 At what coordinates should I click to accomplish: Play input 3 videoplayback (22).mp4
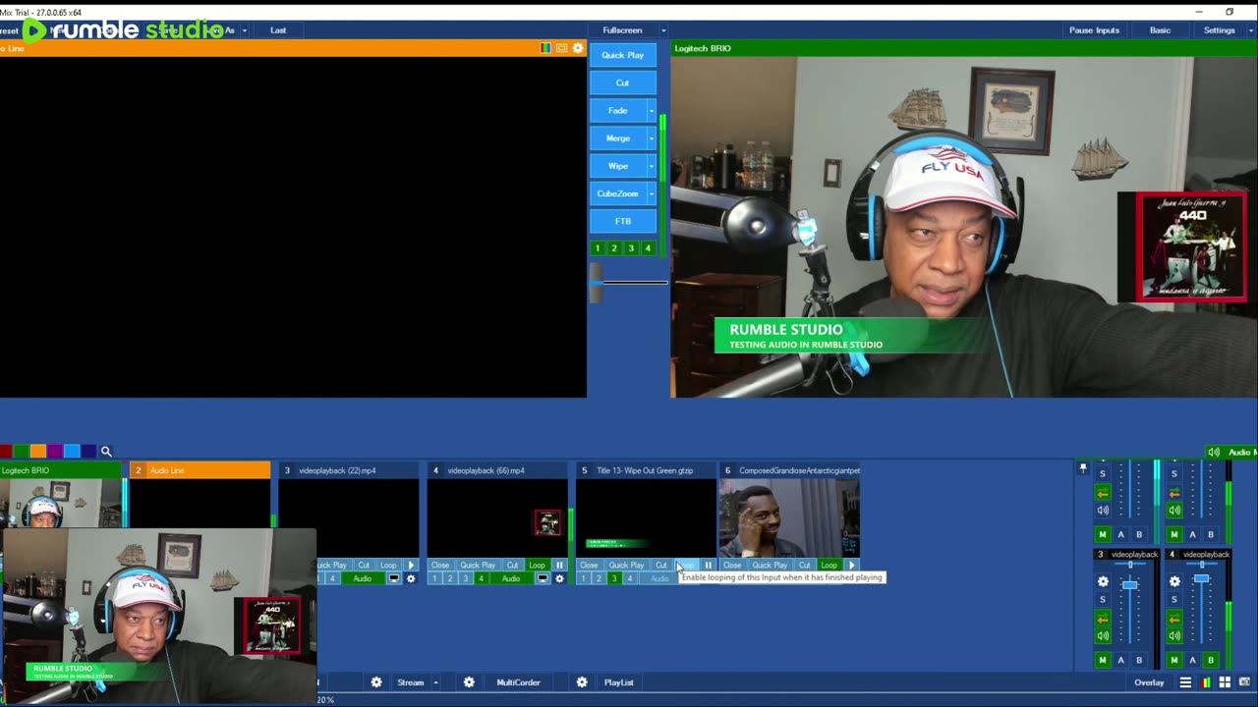pos(411,565)
